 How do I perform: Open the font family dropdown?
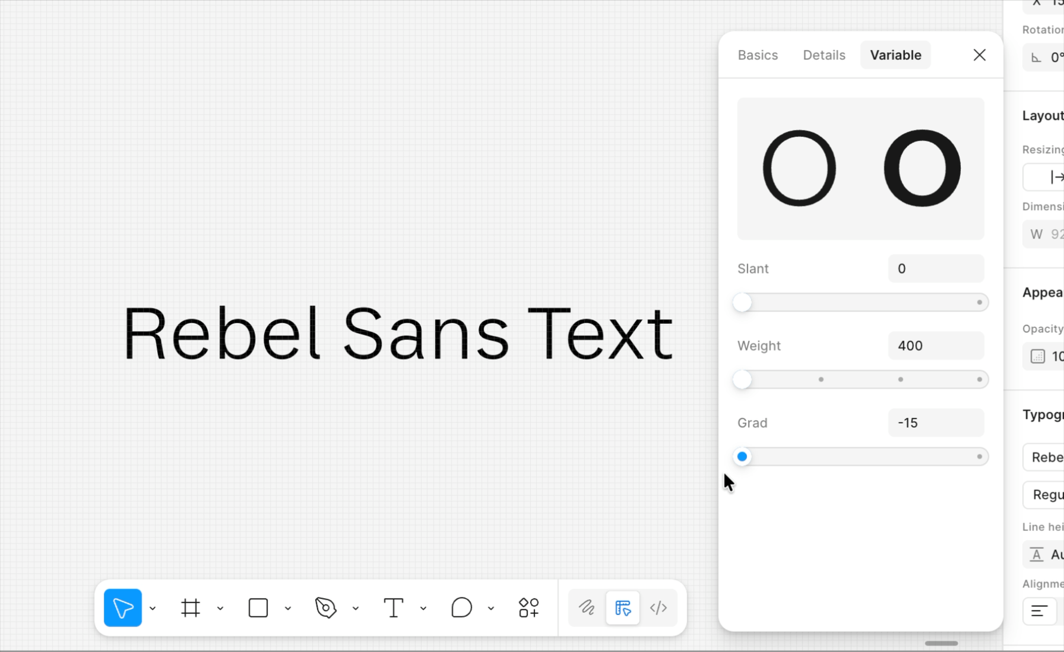(1043, 457)
